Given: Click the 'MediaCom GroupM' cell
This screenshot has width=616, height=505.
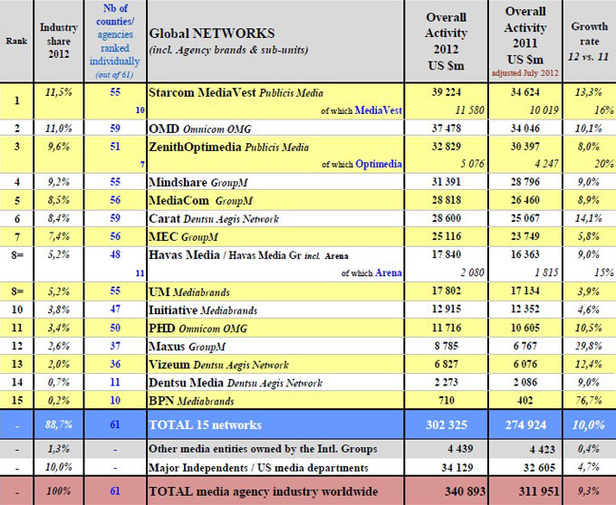Looking at the screenshot, I should point(200,201).
